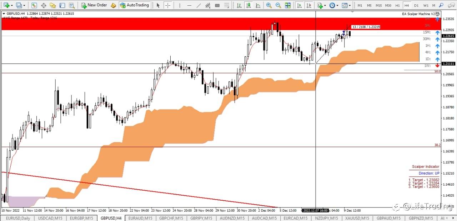Switch to GBPJPY,M15 chart tab

click(202, 218)
